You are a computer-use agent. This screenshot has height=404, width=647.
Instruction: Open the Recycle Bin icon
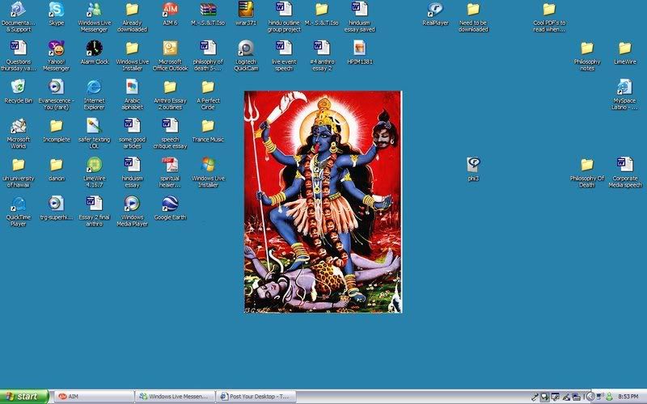18,86
